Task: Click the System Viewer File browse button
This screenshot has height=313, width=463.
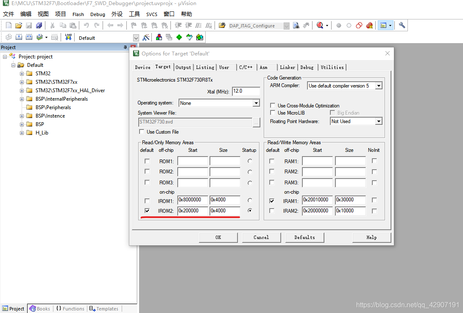Action: click(256, 122)
